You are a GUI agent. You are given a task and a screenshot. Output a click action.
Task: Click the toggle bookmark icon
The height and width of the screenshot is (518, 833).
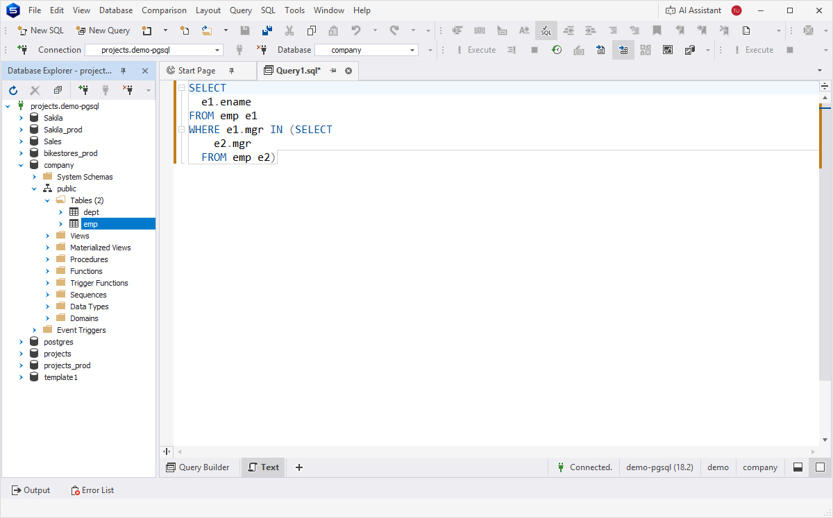coord(657,31)
